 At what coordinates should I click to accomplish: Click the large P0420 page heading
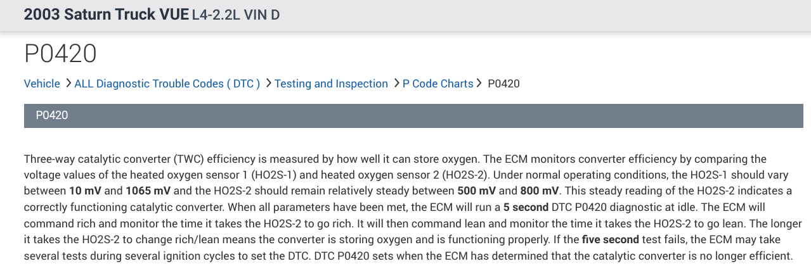point(60,54)
